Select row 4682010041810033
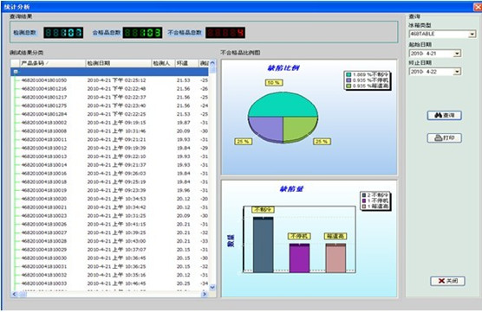The image size is (482, 312). tap(110, 283)
